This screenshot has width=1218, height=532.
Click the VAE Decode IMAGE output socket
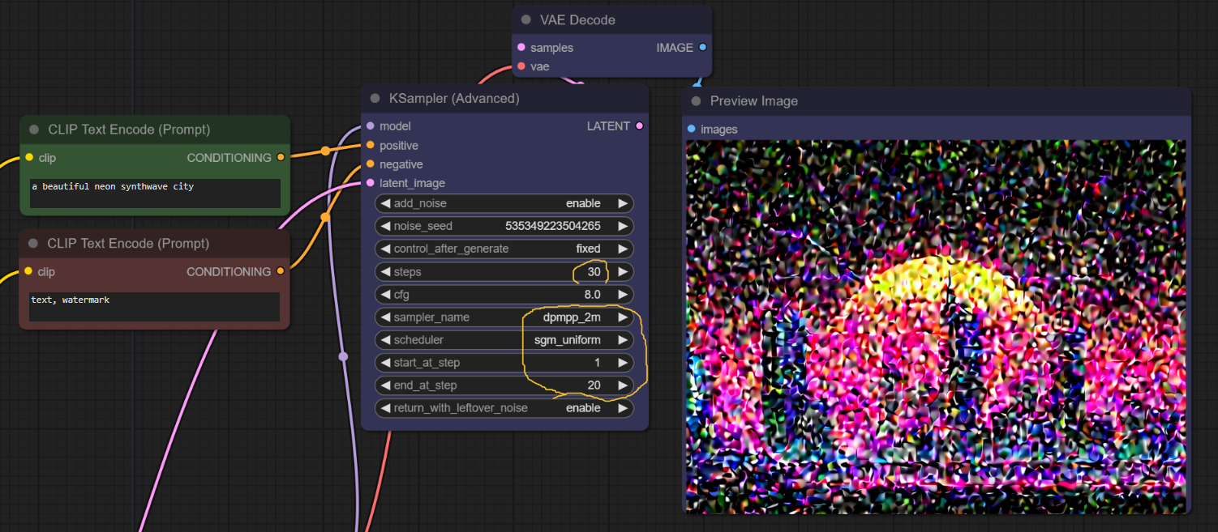(703, 48)
